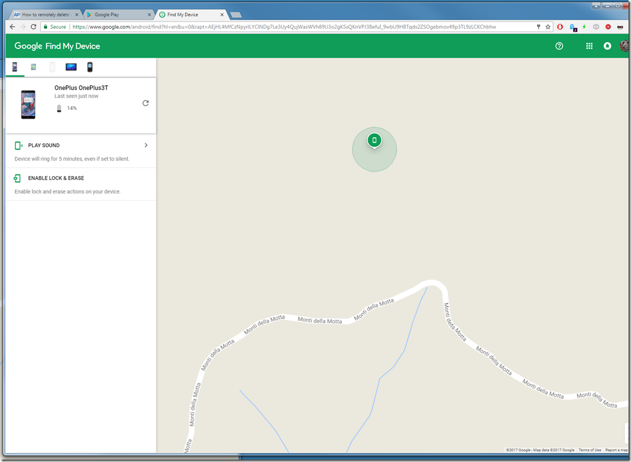Open the Google apps grid
Screen dimensions: 631x462
click(589, 46)
